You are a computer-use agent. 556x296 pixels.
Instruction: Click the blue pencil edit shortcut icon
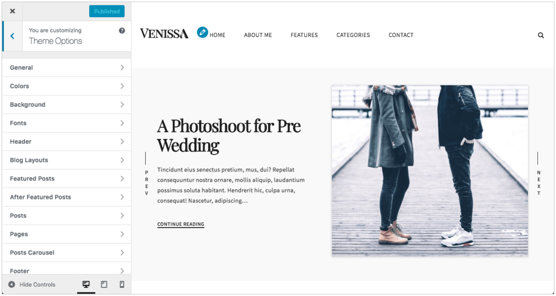pos(202,32)
